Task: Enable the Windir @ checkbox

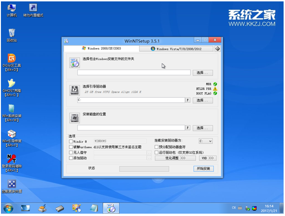Action: pos(71,142)
